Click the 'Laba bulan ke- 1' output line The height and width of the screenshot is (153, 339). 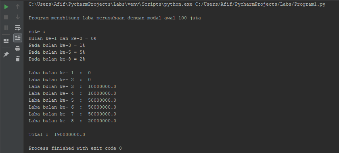click(60, 73)
